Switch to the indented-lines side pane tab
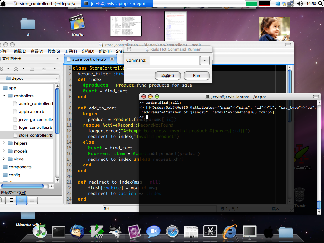The image size is (324, 243). (x=10, y=200)
